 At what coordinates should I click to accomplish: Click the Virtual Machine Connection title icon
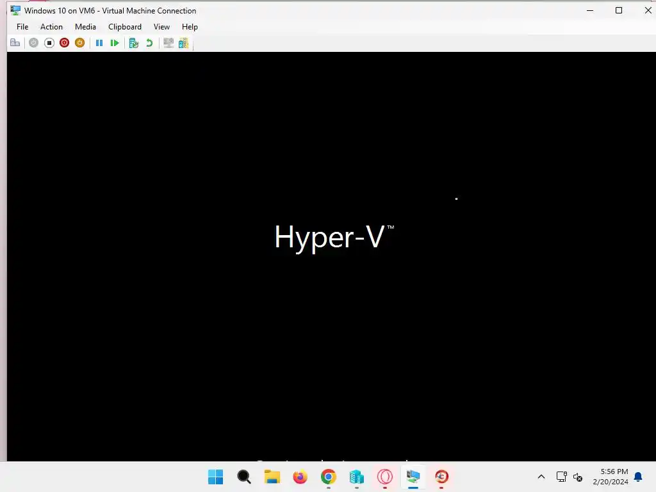coord(15,10)
